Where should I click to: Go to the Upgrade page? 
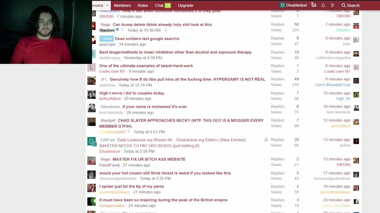(x=186, y=5)
